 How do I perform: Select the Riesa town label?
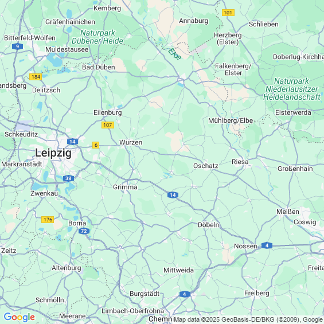240,162
